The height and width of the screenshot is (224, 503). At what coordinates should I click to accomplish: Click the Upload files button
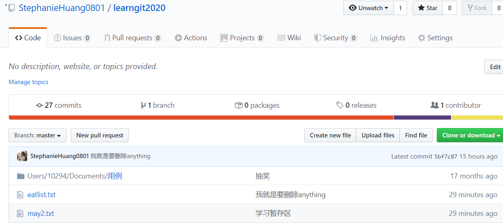pyautogui.click(x=378, y=135)
